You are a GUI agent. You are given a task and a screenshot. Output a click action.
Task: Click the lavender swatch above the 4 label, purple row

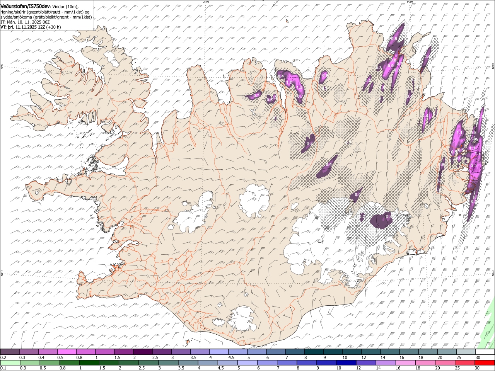[x=219, y=352]
